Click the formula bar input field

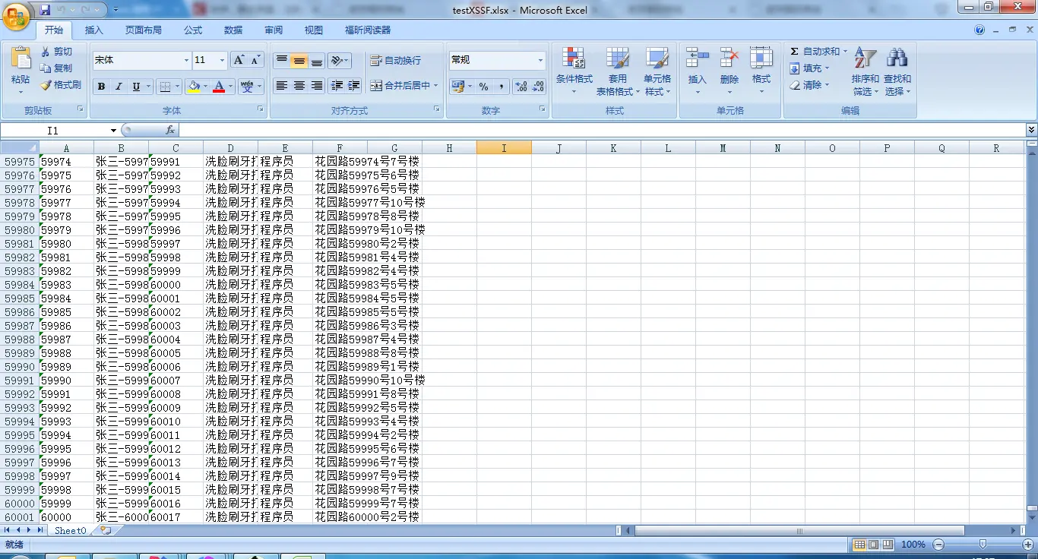click(602, 131)
